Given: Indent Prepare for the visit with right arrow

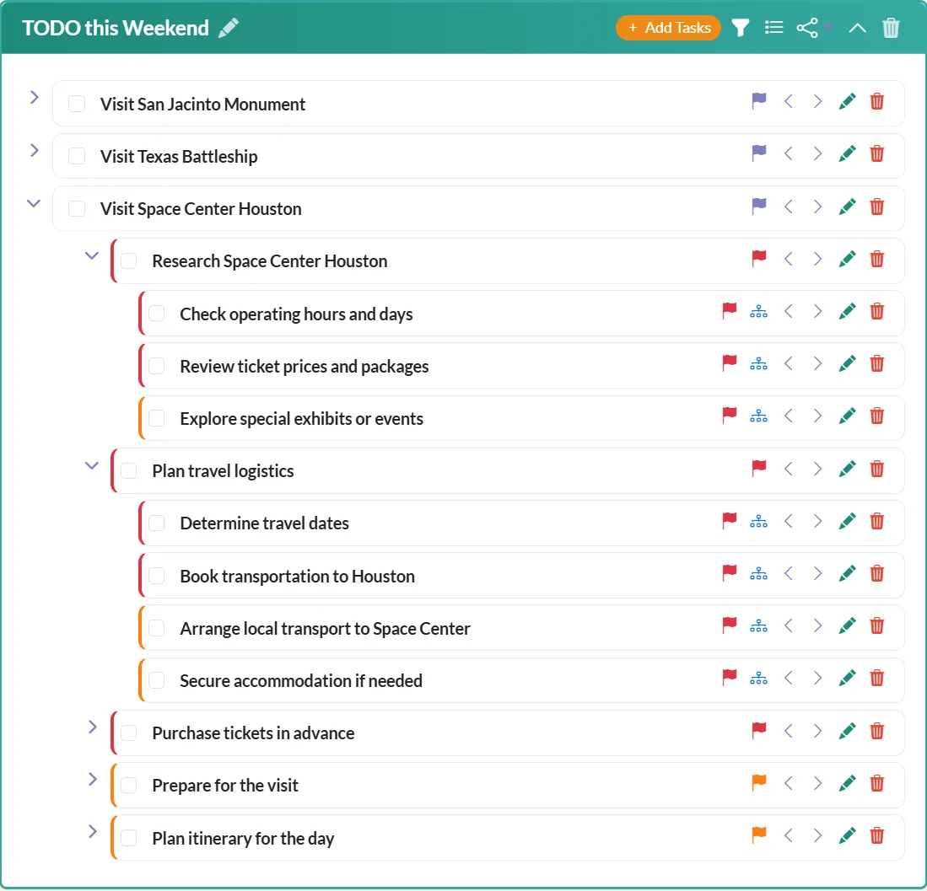Looking at the screenshot, I should [x=817, y=784].
